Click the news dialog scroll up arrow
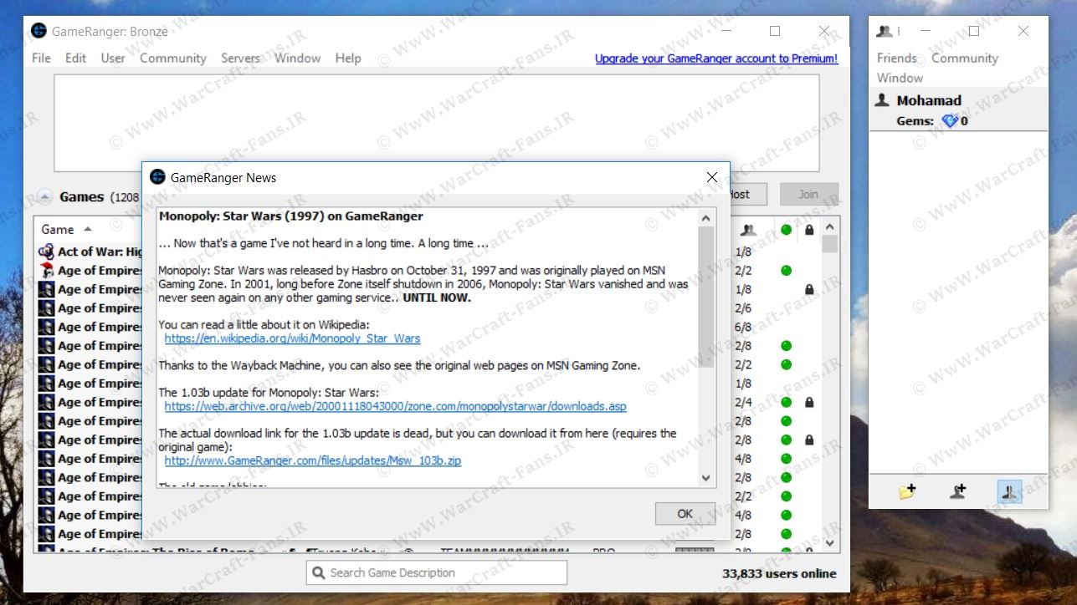The height and width of the screenshot is (605, 1077). coord(706,218)
